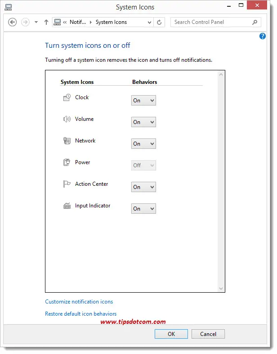Click the Clock label text
277x354 pixels.
[82, 97]
